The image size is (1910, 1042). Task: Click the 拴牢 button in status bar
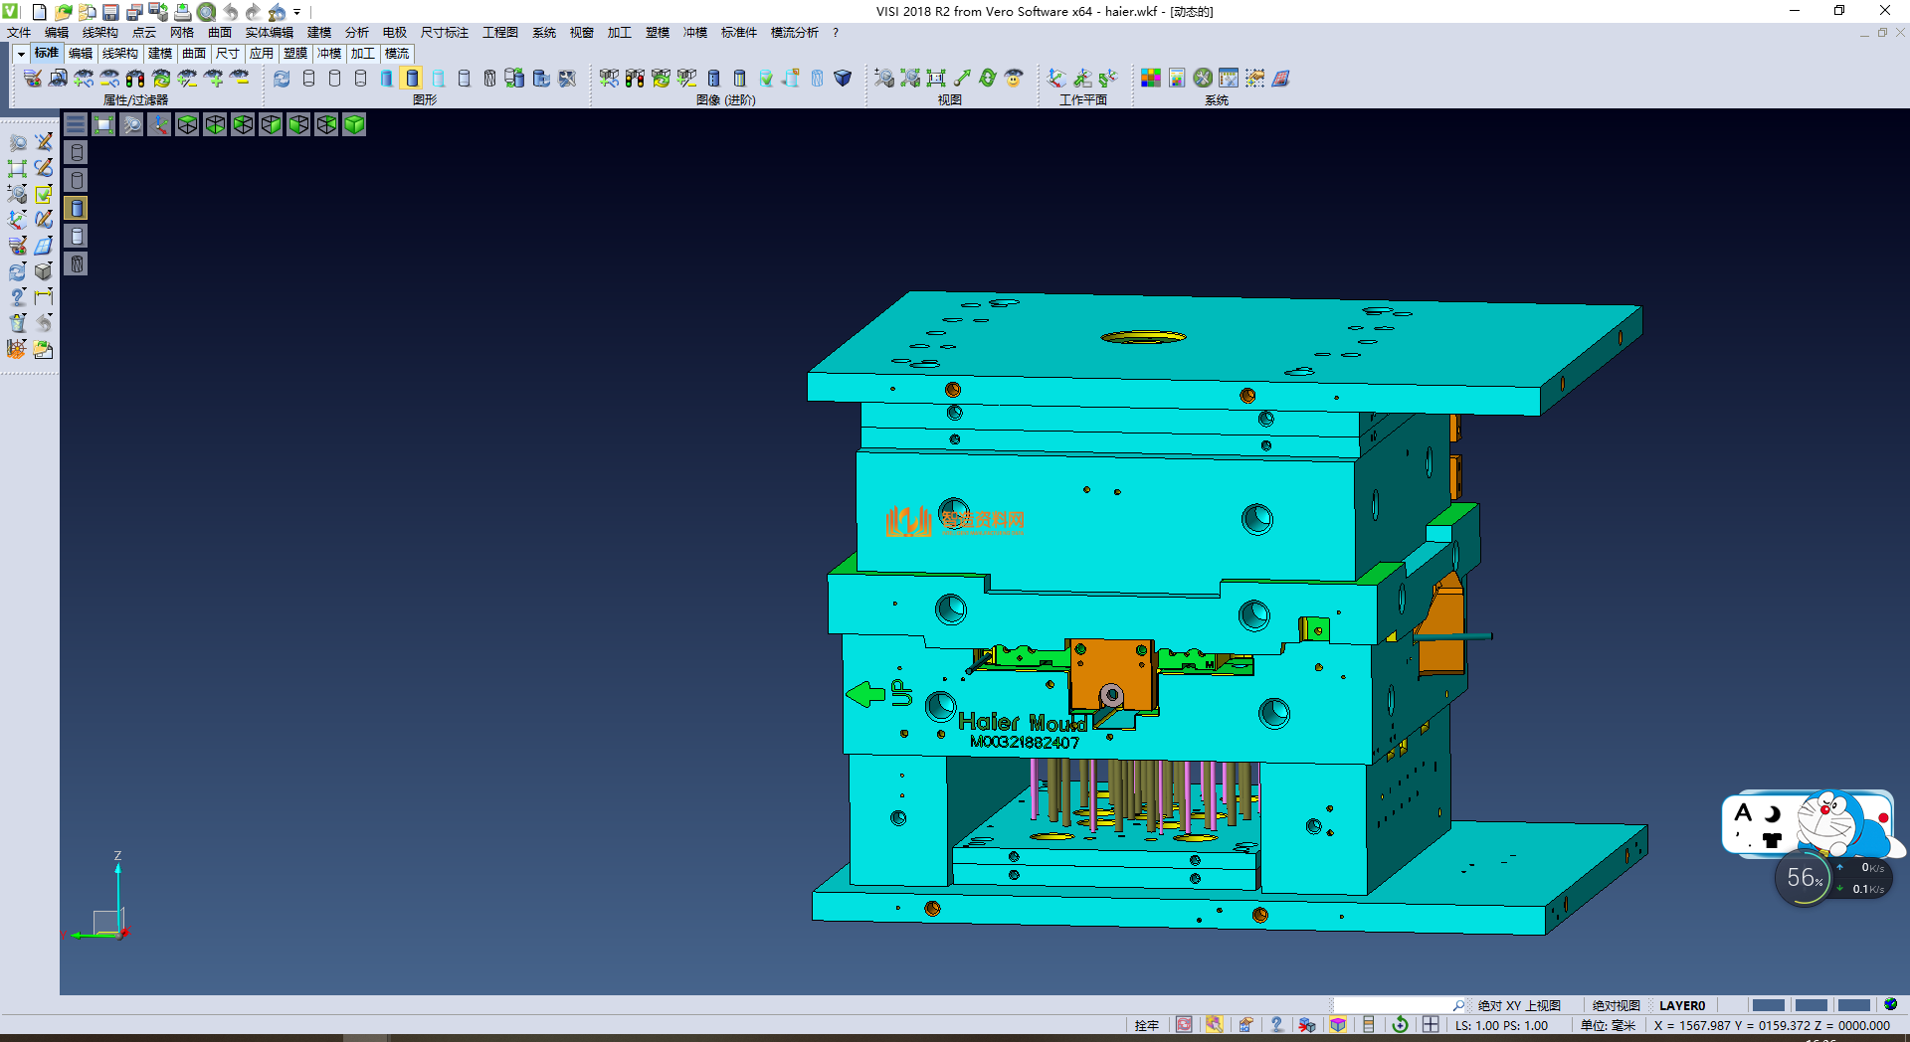(1146, 1025)
